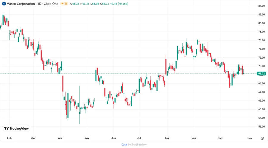Open the Data link below chart
The image size is (268, 148).
[124, 144]
